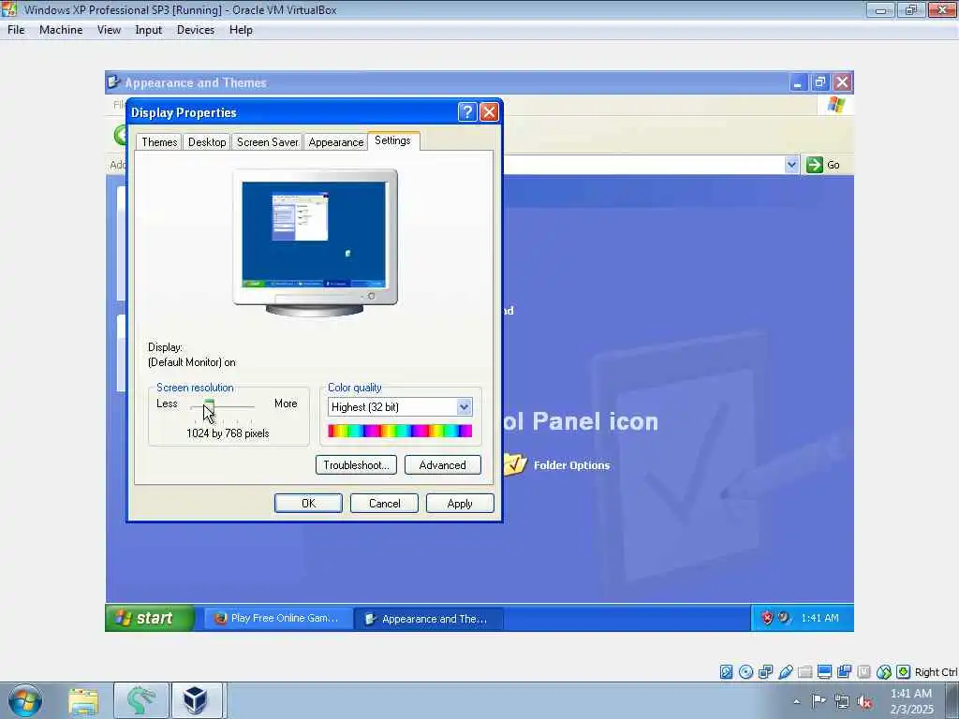This screenshot has height=719, width=959.
Task: Click the Appearance and Themes taskbar item
Action: 429,619
